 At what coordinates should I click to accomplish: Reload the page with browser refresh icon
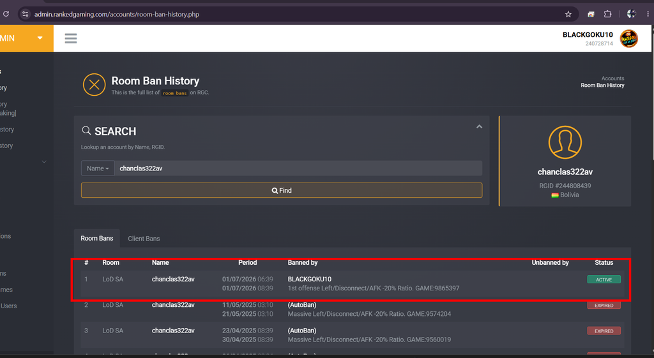point(6,14)
